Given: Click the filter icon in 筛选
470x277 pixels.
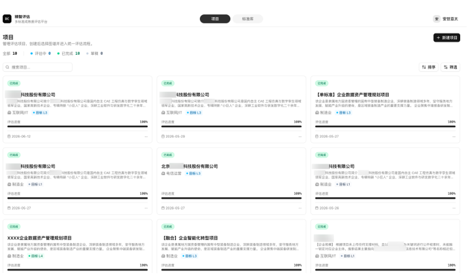Looking at the screenshot, I should coord(446,67).
